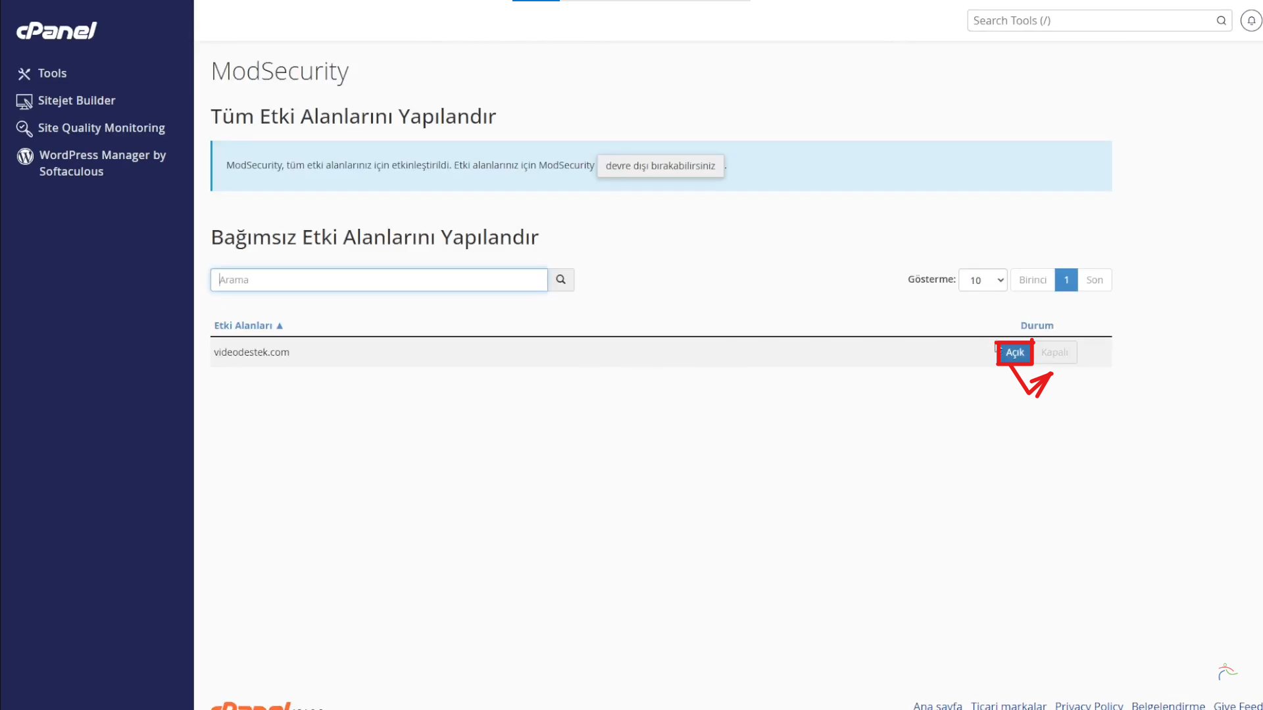
Task: Open the Privacy Policy footer link
Action: pos(1089,705)
